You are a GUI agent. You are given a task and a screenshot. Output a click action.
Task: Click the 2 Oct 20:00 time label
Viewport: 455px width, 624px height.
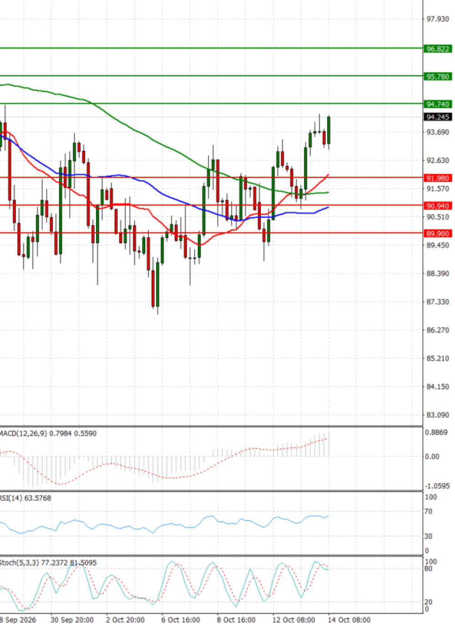click(125, 620)
